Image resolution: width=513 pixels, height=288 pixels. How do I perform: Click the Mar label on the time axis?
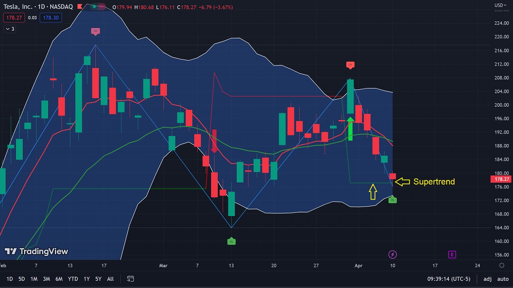(163, 265)
